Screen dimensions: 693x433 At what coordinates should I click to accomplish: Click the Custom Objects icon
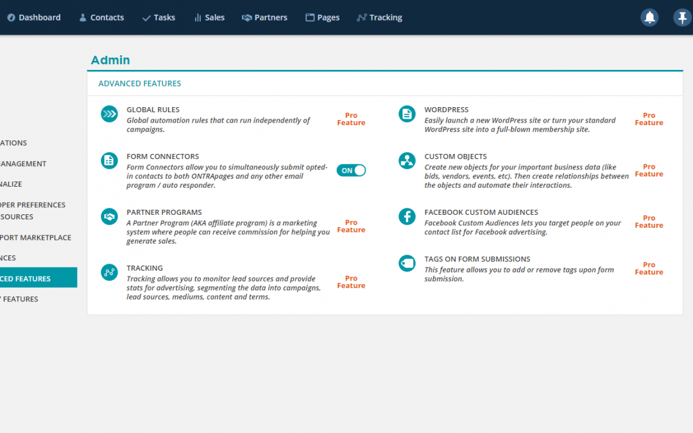pos(407,160)
